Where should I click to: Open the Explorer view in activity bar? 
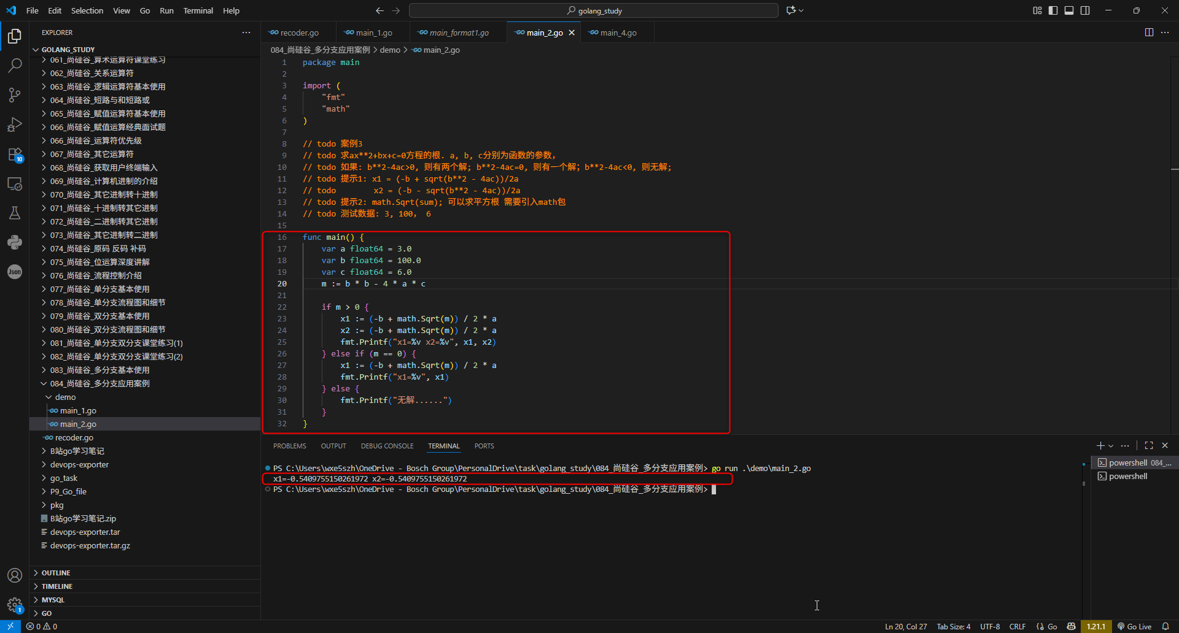coord(15,36)
